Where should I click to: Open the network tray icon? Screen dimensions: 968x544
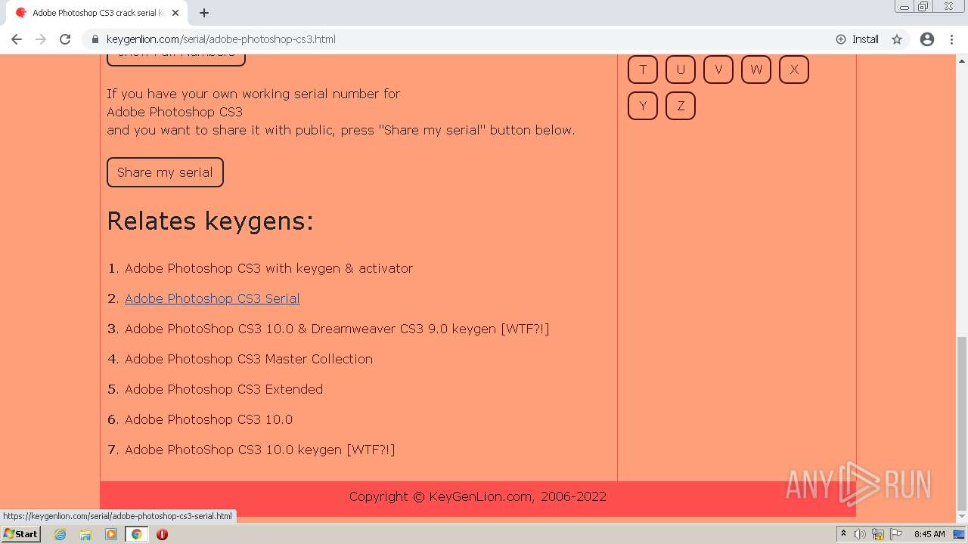(x=879, y=534)
